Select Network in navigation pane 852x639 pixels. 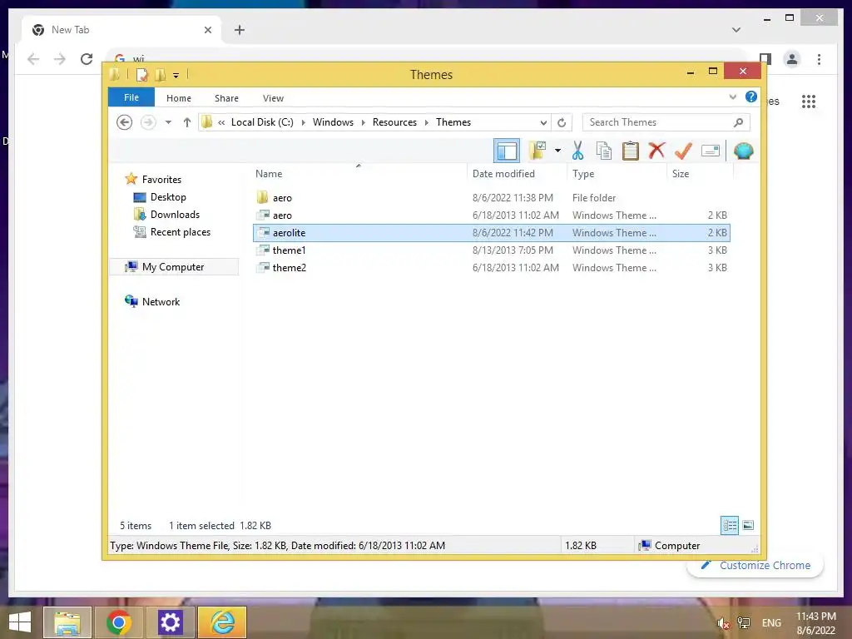[x=161, y=301]
